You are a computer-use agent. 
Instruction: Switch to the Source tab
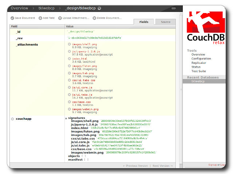[x=166, y=22]
